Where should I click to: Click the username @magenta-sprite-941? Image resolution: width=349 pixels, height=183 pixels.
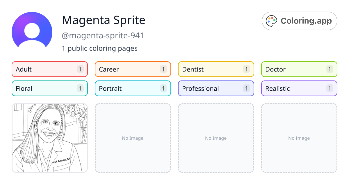tap(103, 35)
